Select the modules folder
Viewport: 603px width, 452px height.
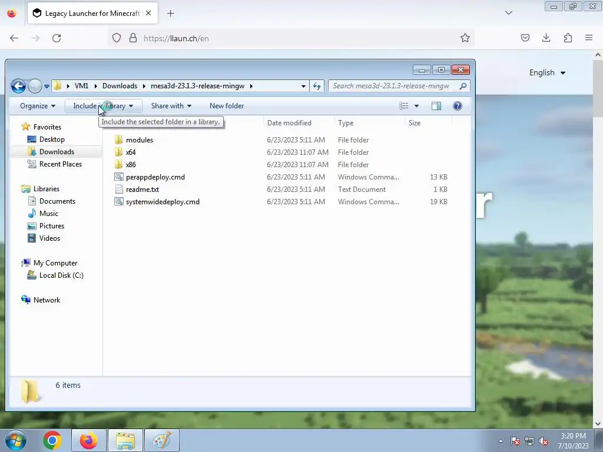(139, 140)
